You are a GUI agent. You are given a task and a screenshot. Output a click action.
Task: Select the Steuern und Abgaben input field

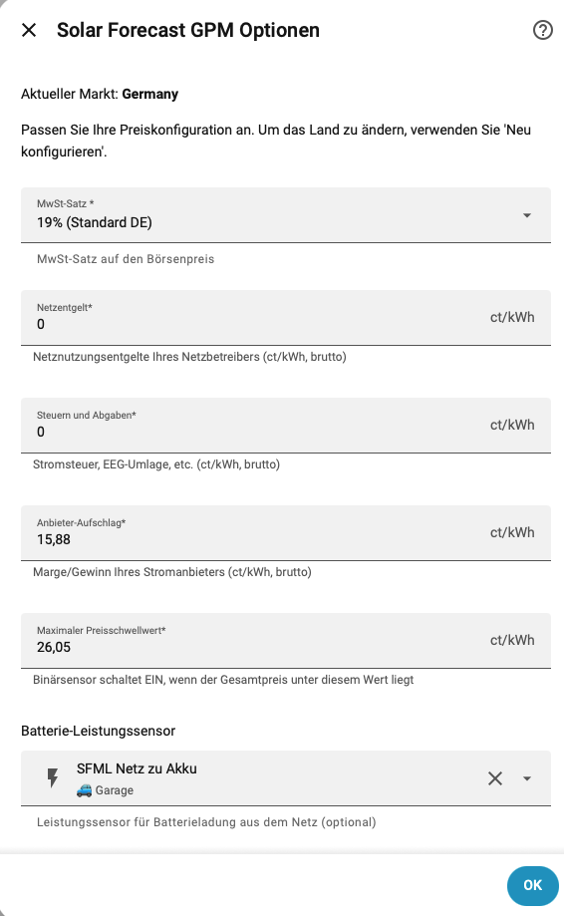click(286, 426)
